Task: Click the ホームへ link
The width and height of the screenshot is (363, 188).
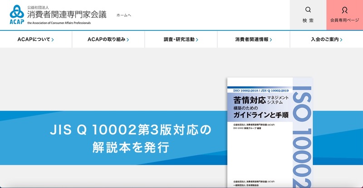Action: [123, 15]
